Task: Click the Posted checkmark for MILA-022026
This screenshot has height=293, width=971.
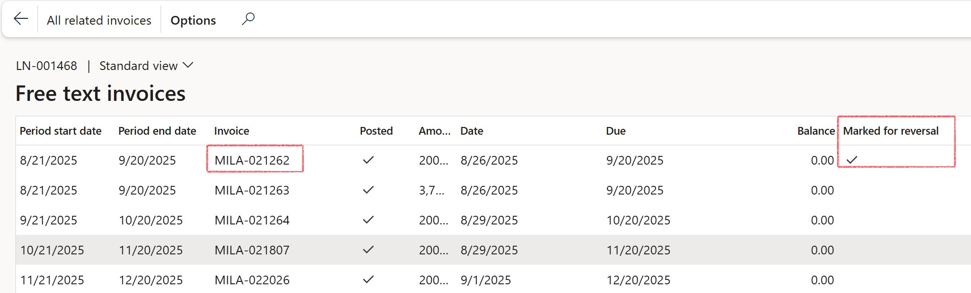Action: pos(368,280)
